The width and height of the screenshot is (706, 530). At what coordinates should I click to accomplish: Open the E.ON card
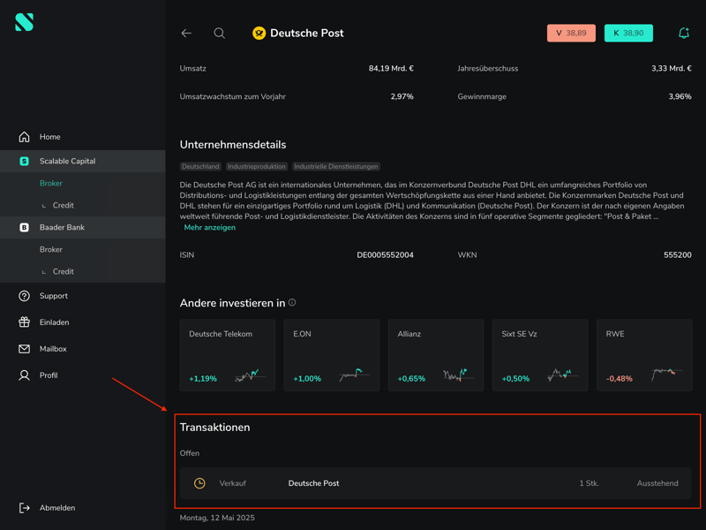[x=332, y=355]
